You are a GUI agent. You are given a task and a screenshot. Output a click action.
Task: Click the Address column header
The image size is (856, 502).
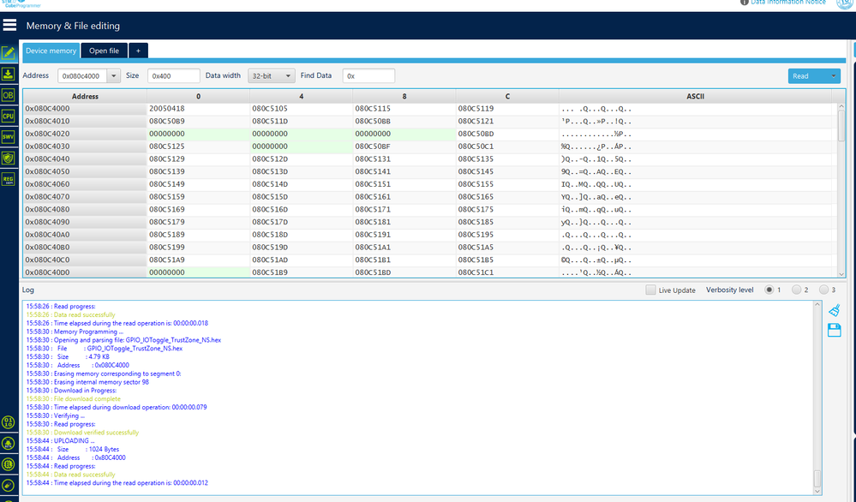[85, 96]
